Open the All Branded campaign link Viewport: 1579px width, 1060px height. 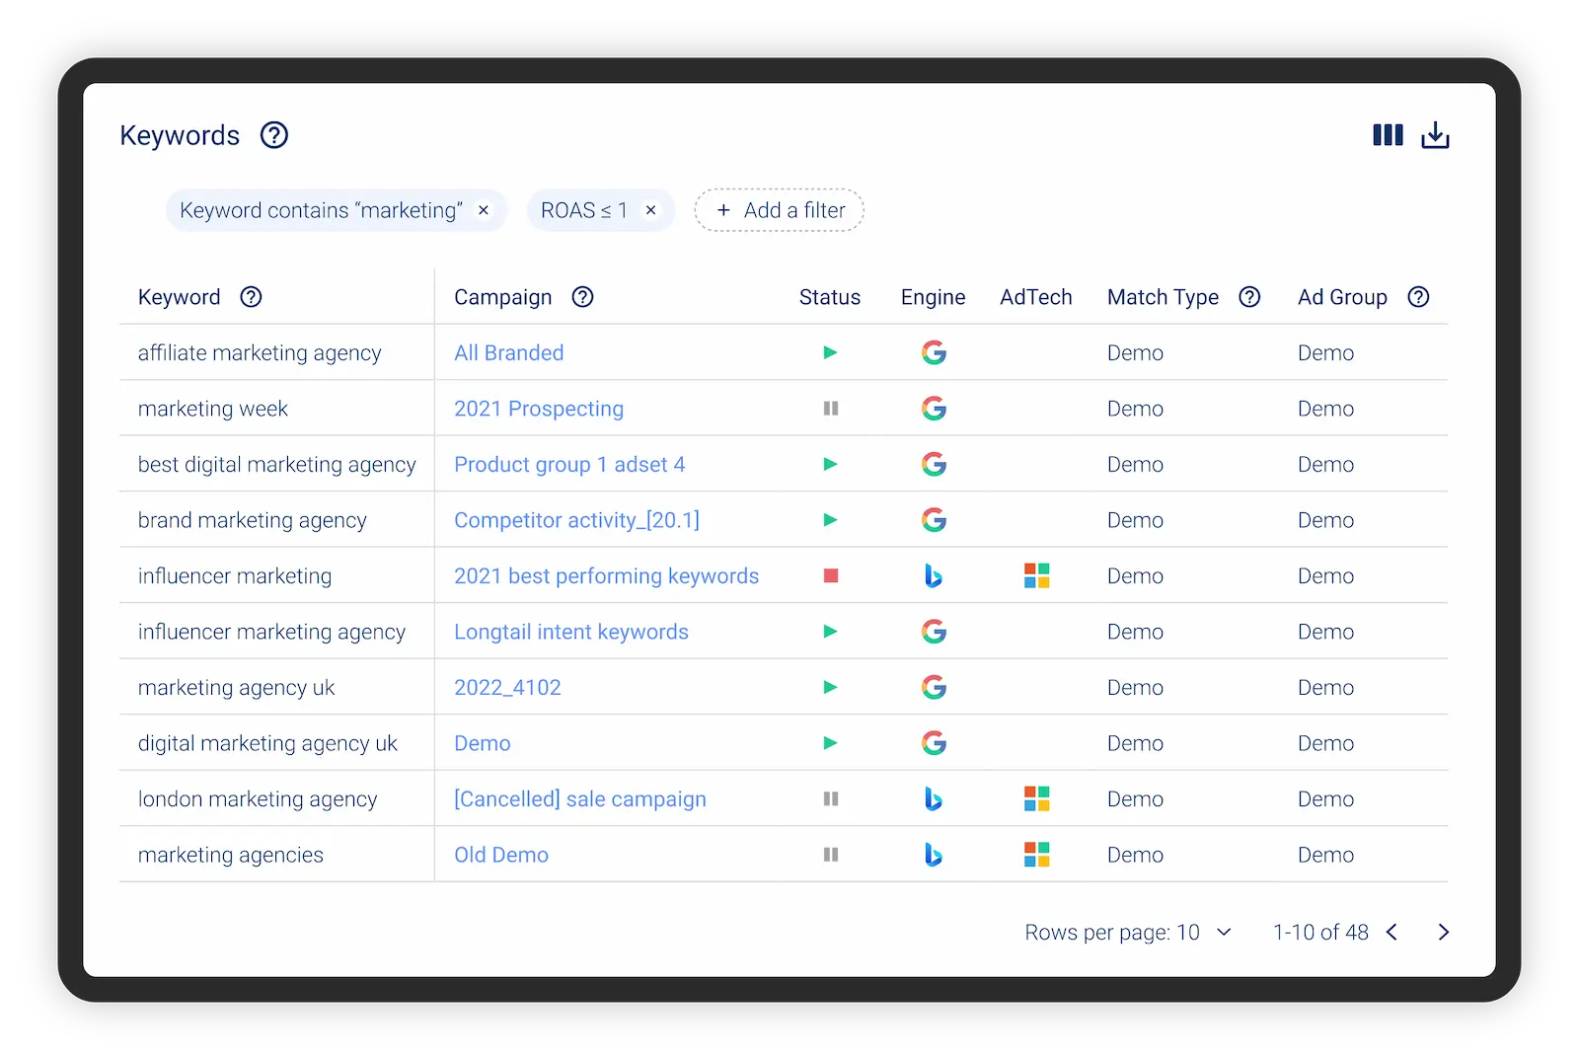(509, 353)
